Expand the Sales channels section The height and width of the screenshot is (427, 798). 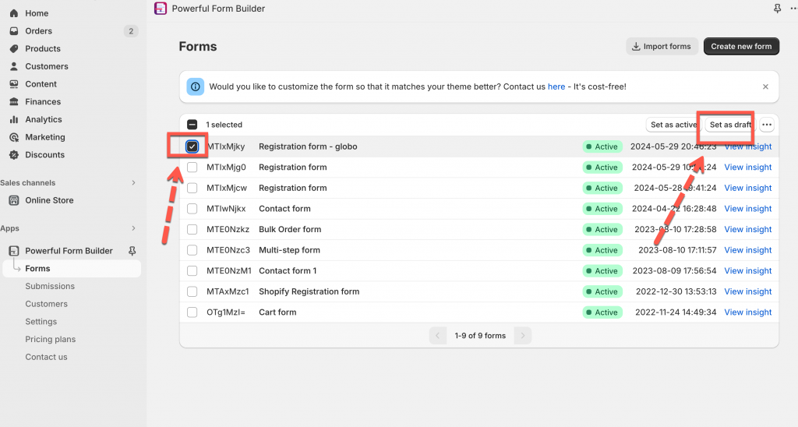tap(133, 183)
